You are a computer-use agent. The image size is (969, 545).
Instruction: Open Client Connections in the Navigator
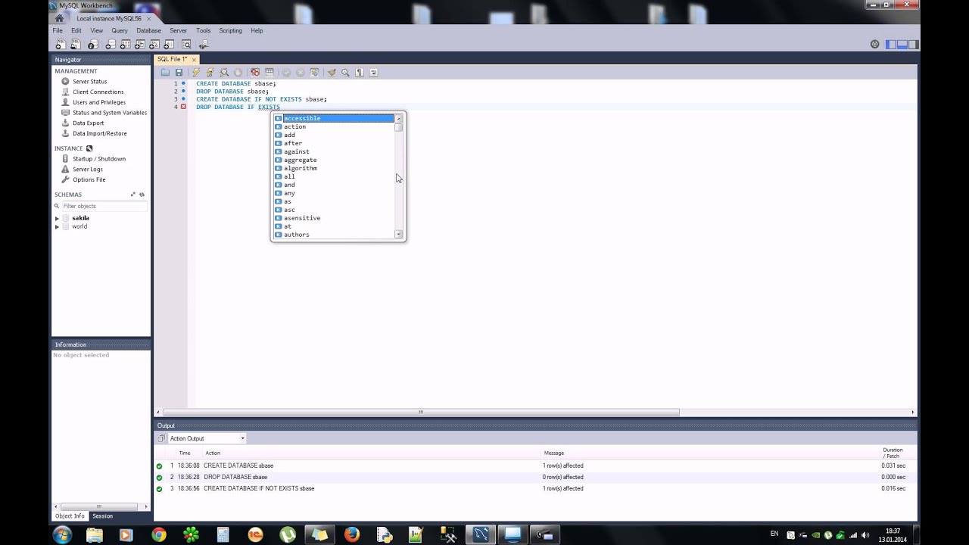pos(98,92)
